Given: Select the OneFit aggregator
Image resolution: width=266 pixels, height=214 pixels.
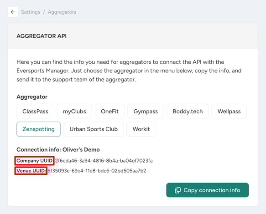Looking at the screenshot, I should tap(110, 112).
